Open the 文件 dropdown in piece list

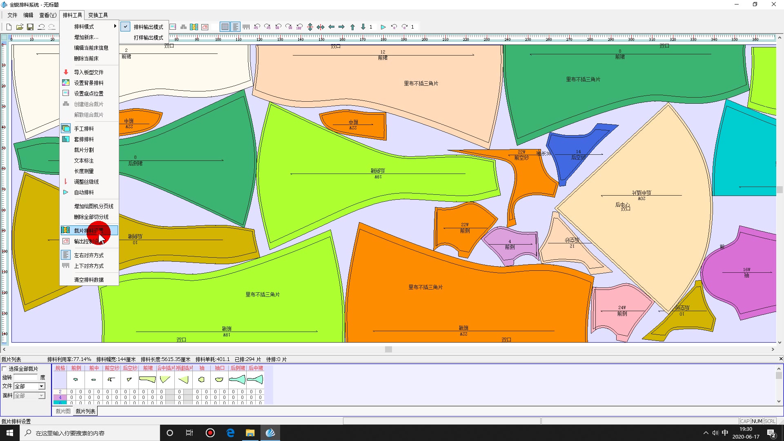[x=41, y=386]
